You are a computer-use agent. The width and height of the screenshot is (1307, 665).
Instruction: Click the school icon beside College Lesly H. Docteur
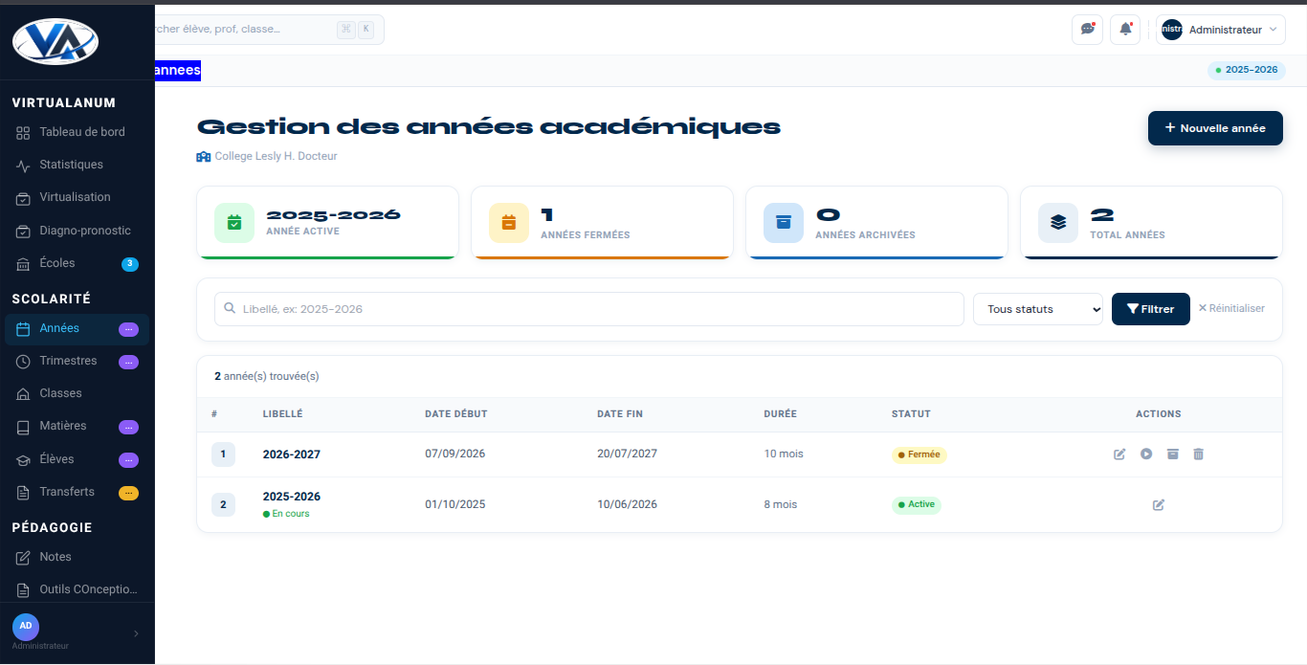point(204,156)
